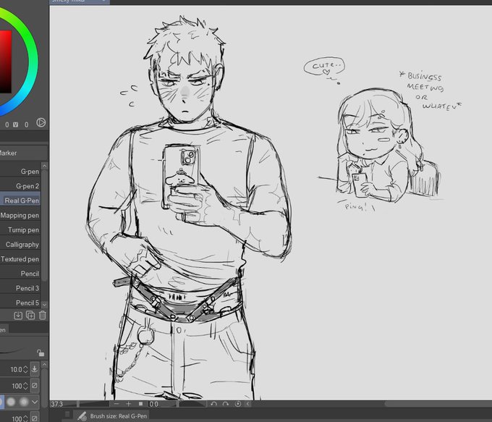Reset canvas rotation icon
The width and height of the screenshot is (492, 422).
238,404
